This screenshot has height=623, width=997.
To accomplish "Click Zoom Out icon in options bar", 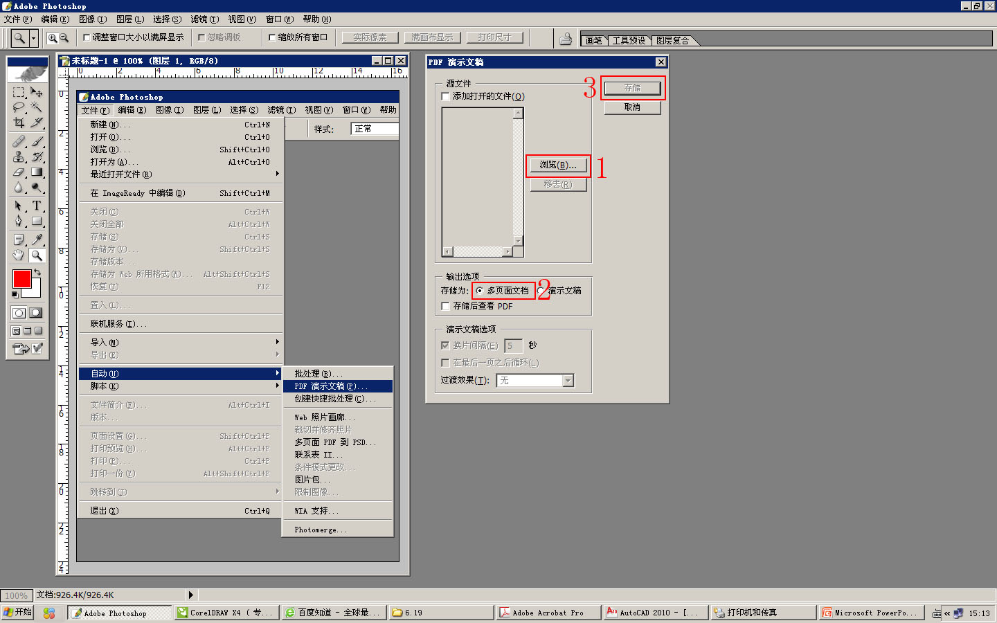I will tap(64, 37).
